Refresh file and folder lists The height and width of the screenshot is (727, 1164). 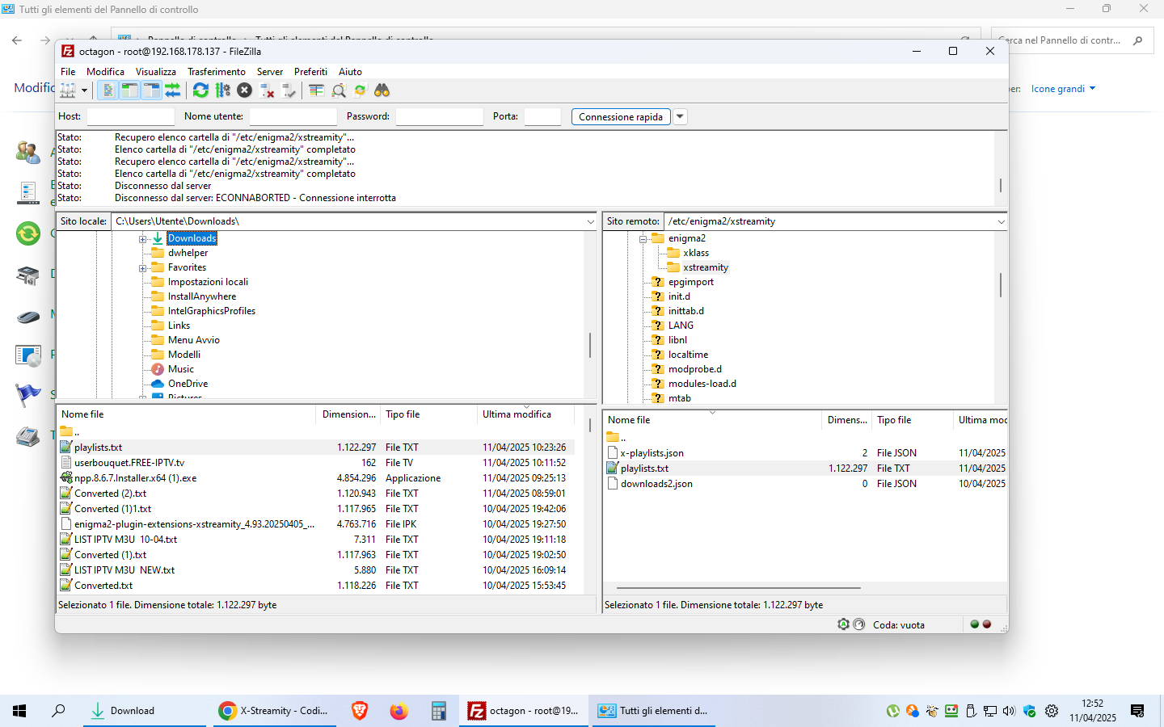coord(200,90)
